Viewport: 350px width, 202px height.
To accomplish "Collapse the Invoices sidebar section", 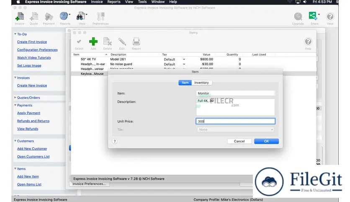I will (15, 78).
